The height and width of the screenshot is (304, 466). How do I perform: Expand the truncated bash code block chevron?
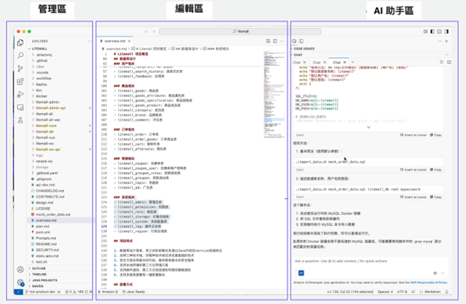(368, 127)
